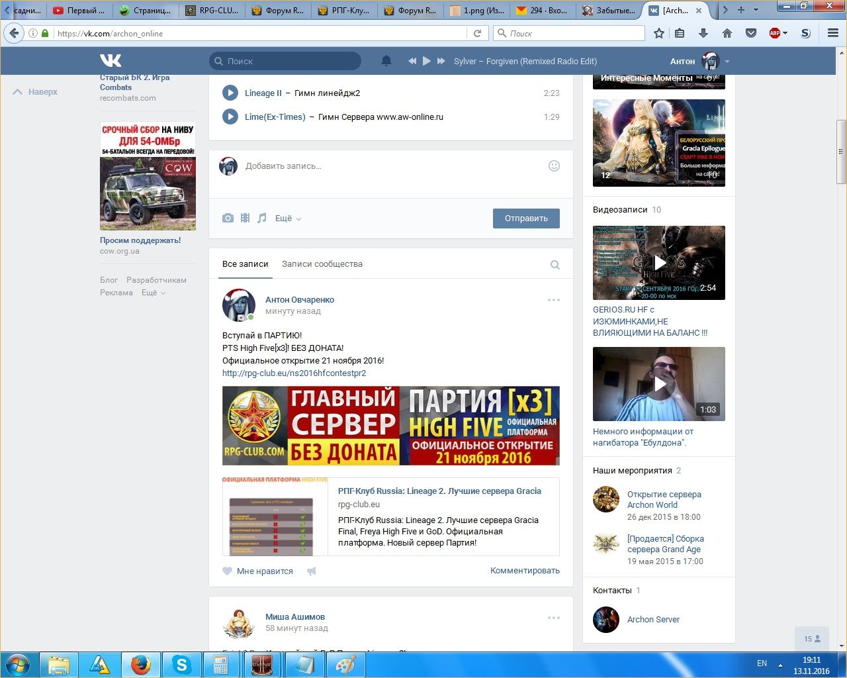Screen dimensions: 847x678
Task: Open Skype from taskbar
Action: click(181, 665)
